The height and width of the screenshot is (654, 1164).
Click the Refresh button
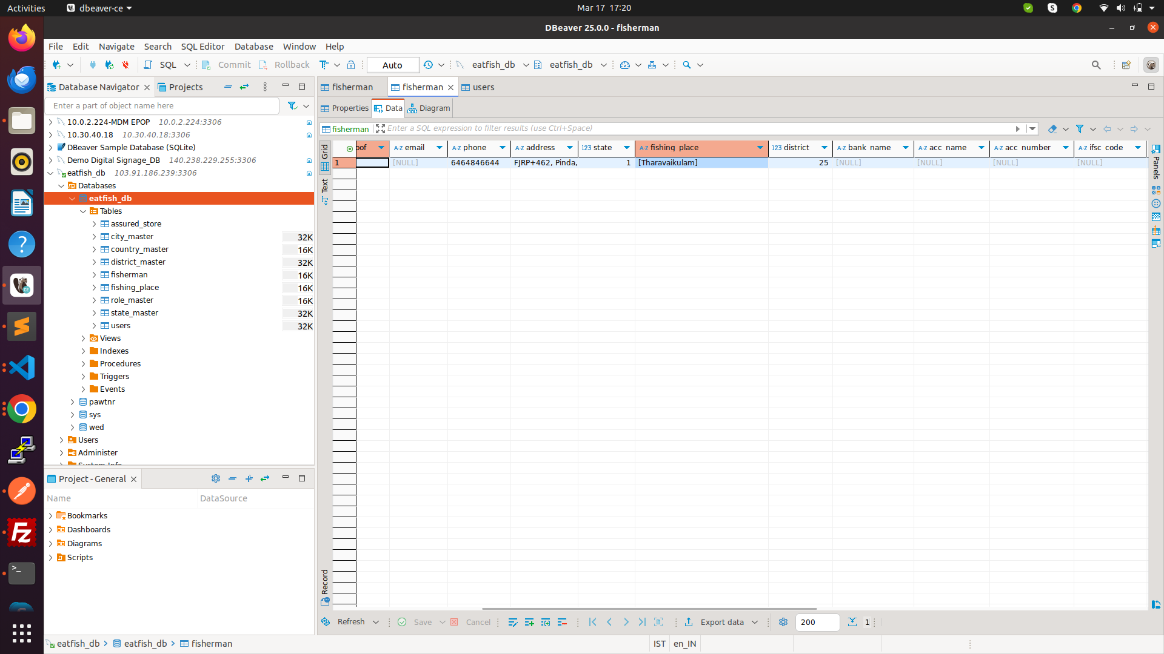point(350,622)
